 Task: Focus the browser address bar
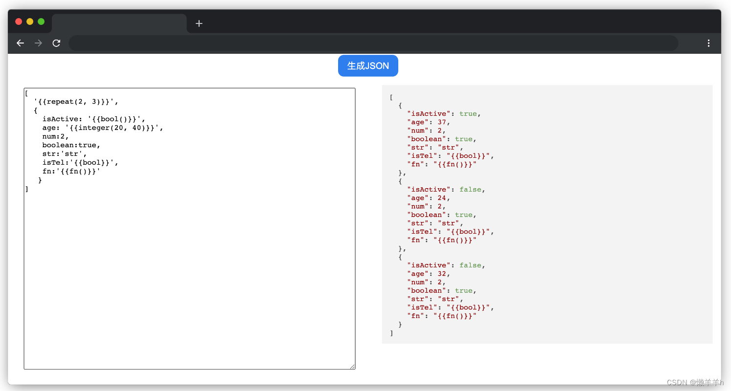coord(373,43)
